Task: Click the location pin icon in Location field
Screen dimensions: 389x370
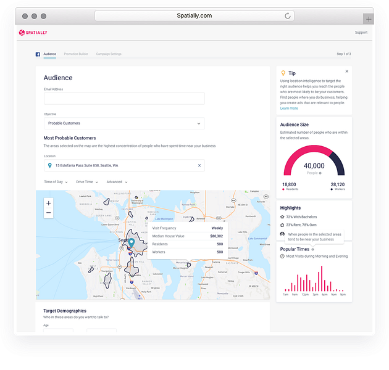Action: coord(50,165)
